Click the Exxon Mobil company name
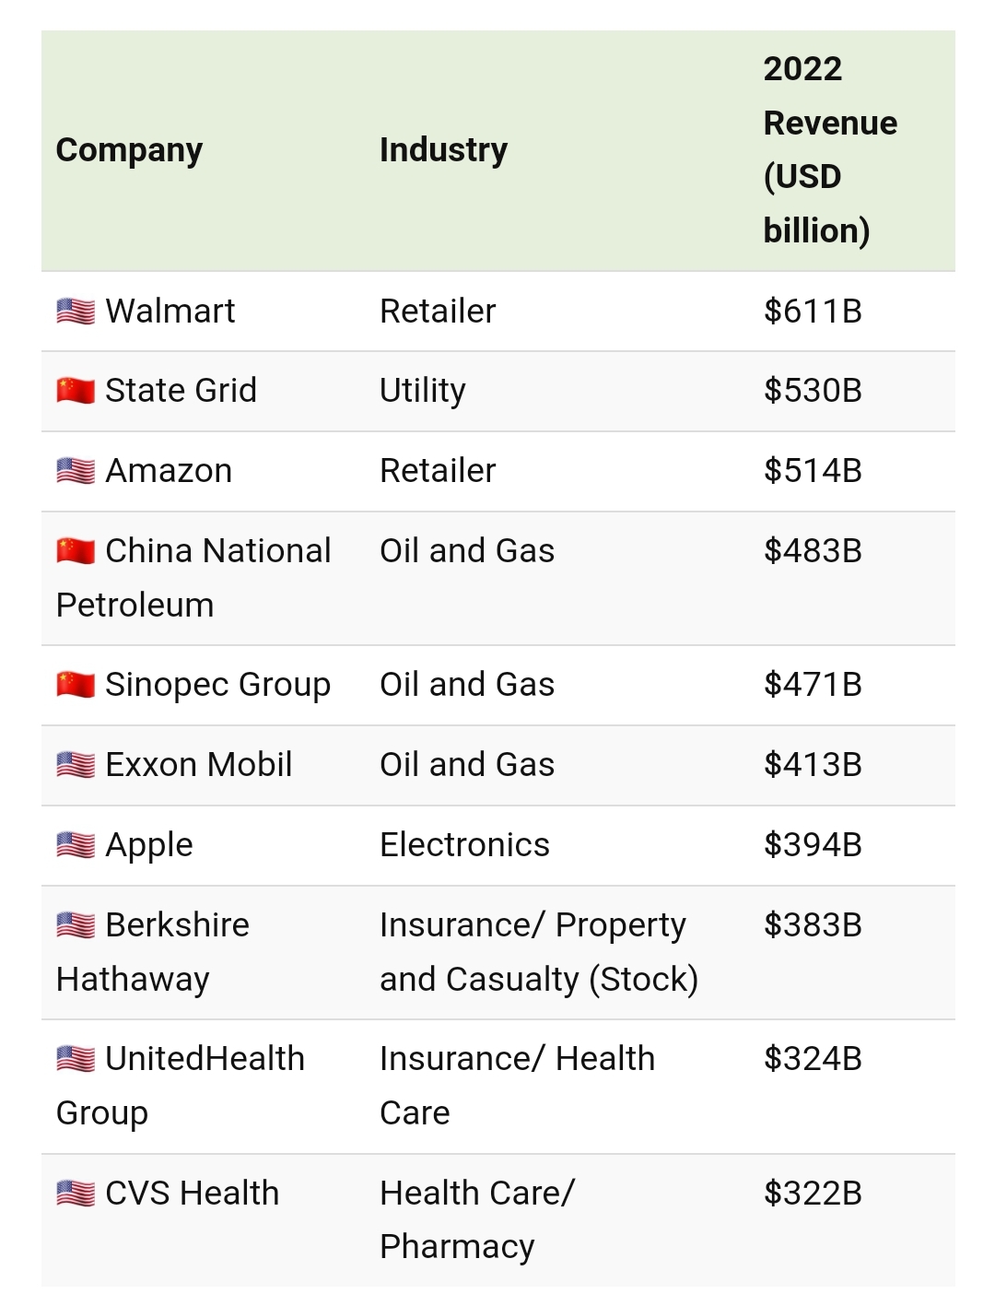Viewport: 995px width, 1294px height. coord(199,765)
